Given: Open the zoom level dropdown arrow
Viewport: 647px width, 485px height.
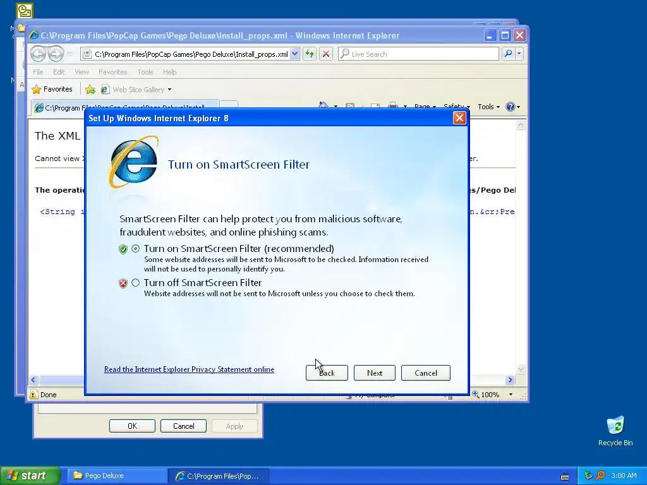Looking at the screenshot, I should 511,395.
